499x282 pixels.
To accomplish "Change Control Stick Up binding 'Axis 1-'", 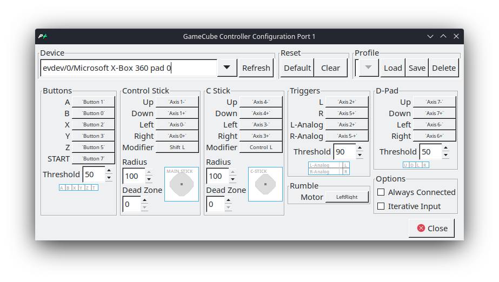I will click(x=177, y=102).
